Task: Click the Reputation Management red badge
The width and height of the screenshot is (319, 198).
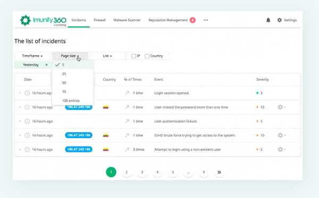Action: pyautogui.click(x=192, y=20)
